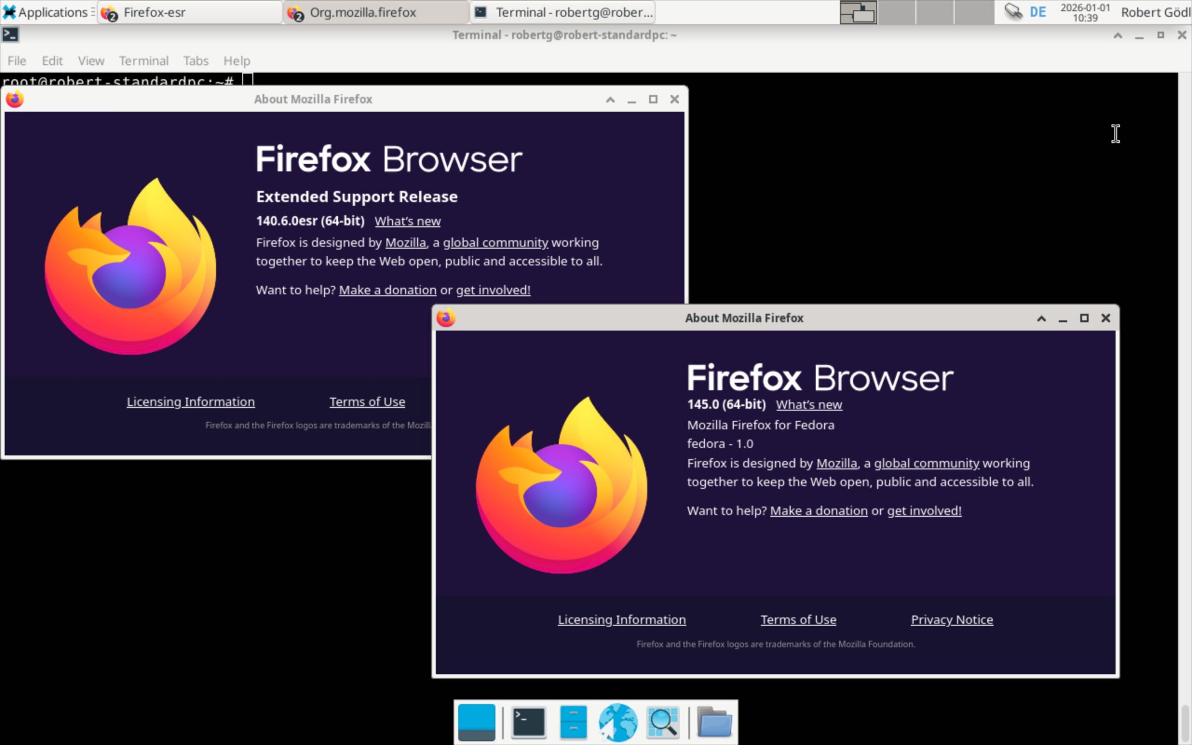Launch Terminal emulator from the dock
The width and height of the screenshot is (1192, 745).
coord(528,722)
